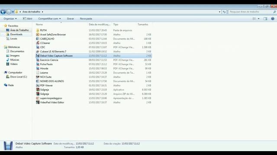Image resolution: width=277 pixels, height=155 pixels.
Task: Open recent locations dropdown arrow
Action: click(13, 12)
